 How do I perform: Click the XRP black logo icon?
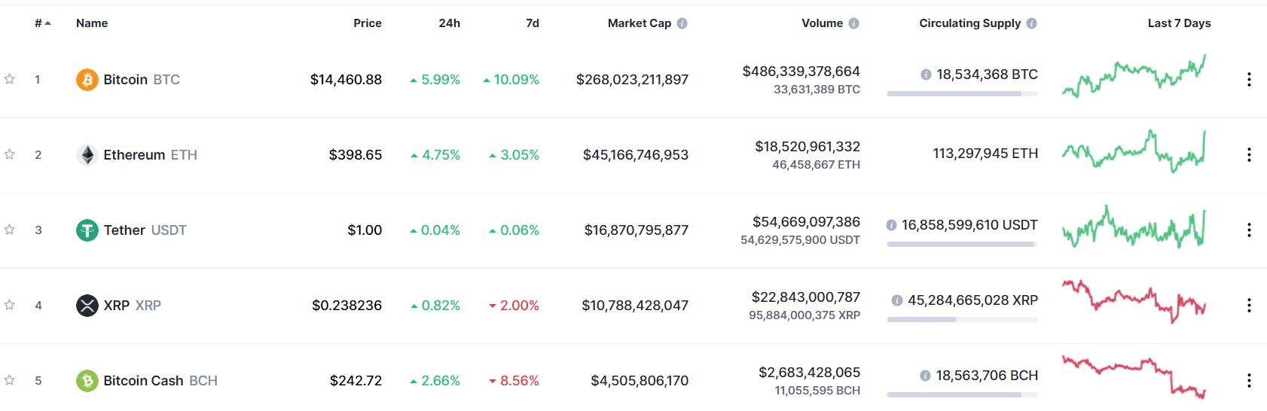click(87, 305)
